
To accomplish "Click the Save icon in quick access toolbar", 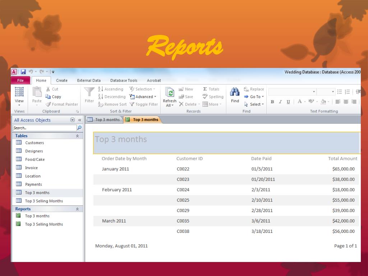I will tap(23, 72).
